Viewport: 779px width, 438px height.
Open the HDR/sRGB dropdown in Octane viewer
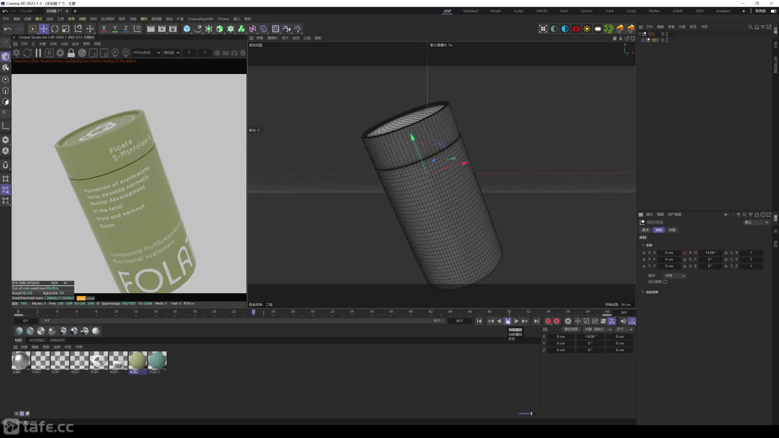(146, 53)
